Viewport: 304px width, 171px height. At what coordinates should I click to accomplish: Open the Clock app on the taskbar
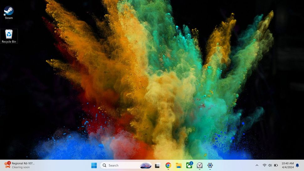(x=200, y=165)
